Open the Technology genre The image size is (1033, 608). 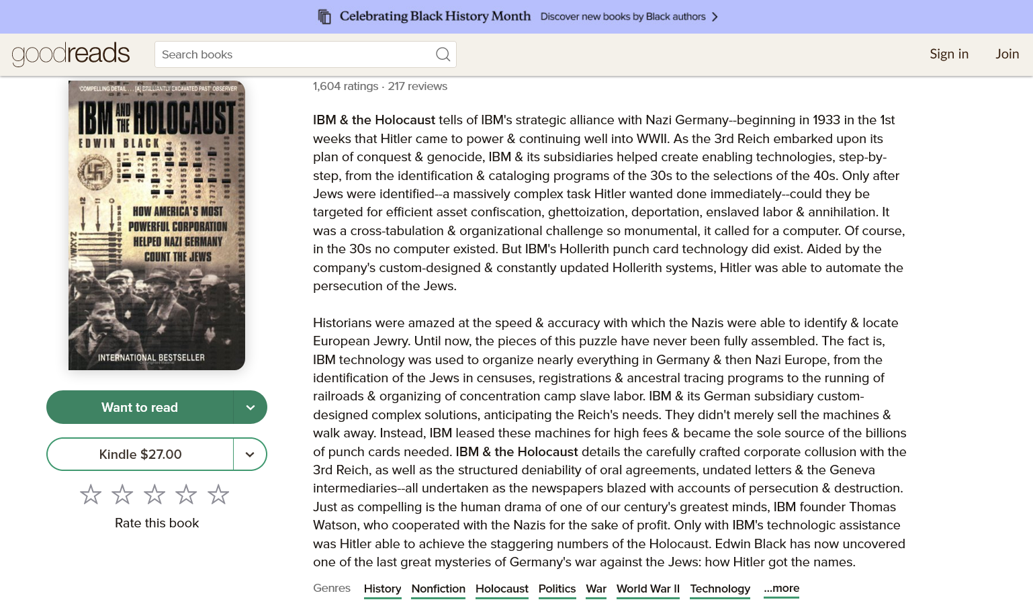pyautogui.click(x=720, y=589)
